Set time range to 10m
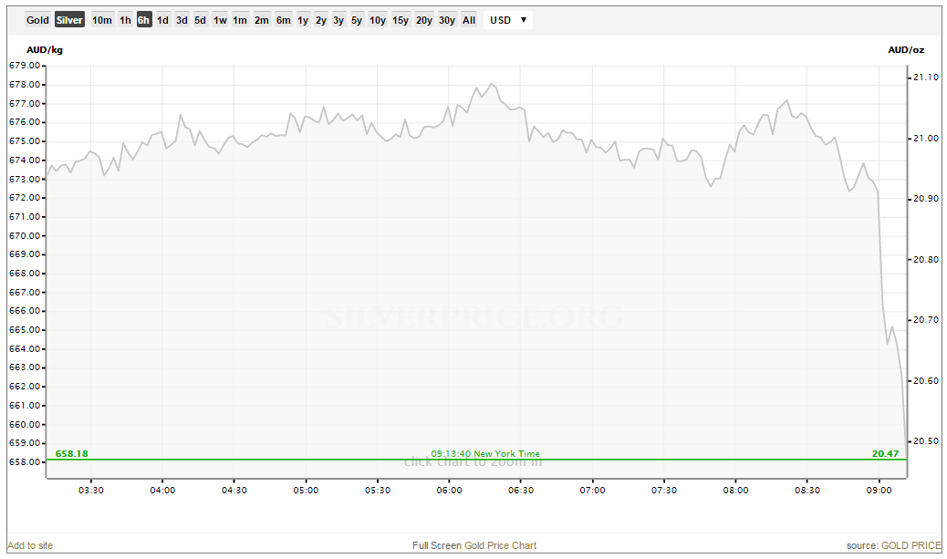 (101, 20)
